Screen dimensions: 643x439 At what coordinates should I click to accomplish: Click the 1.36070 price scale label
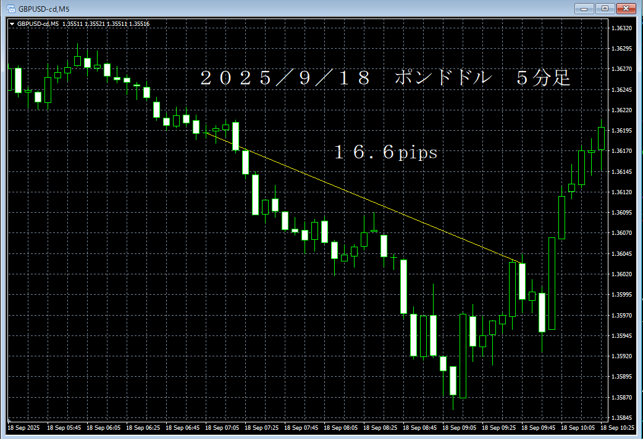(621, 233)
